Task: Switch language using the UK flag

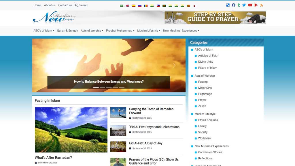Action: tap(128, 5)
